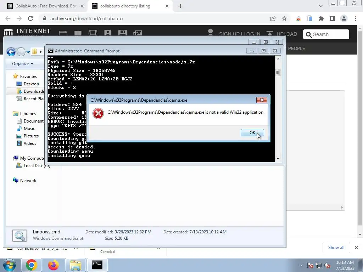Open Firefox from the taskbar
Screen dimensions: 363x272
(x=53, y=265)
